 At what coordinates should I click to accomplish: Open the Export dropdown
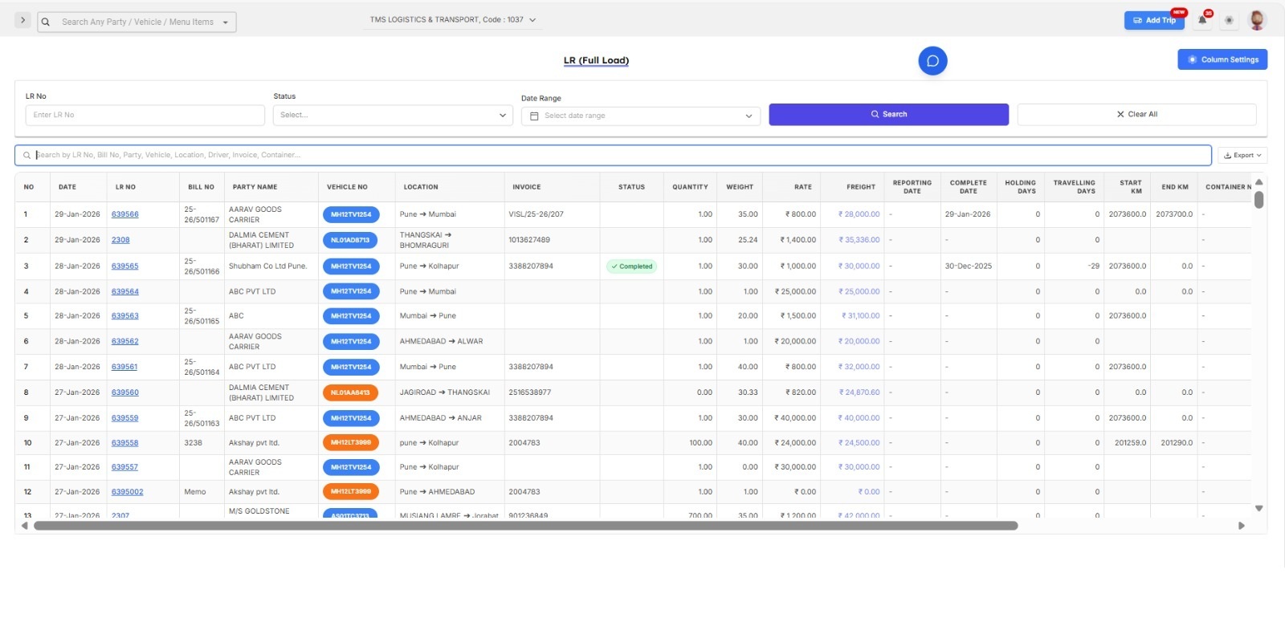[1242, 155]
